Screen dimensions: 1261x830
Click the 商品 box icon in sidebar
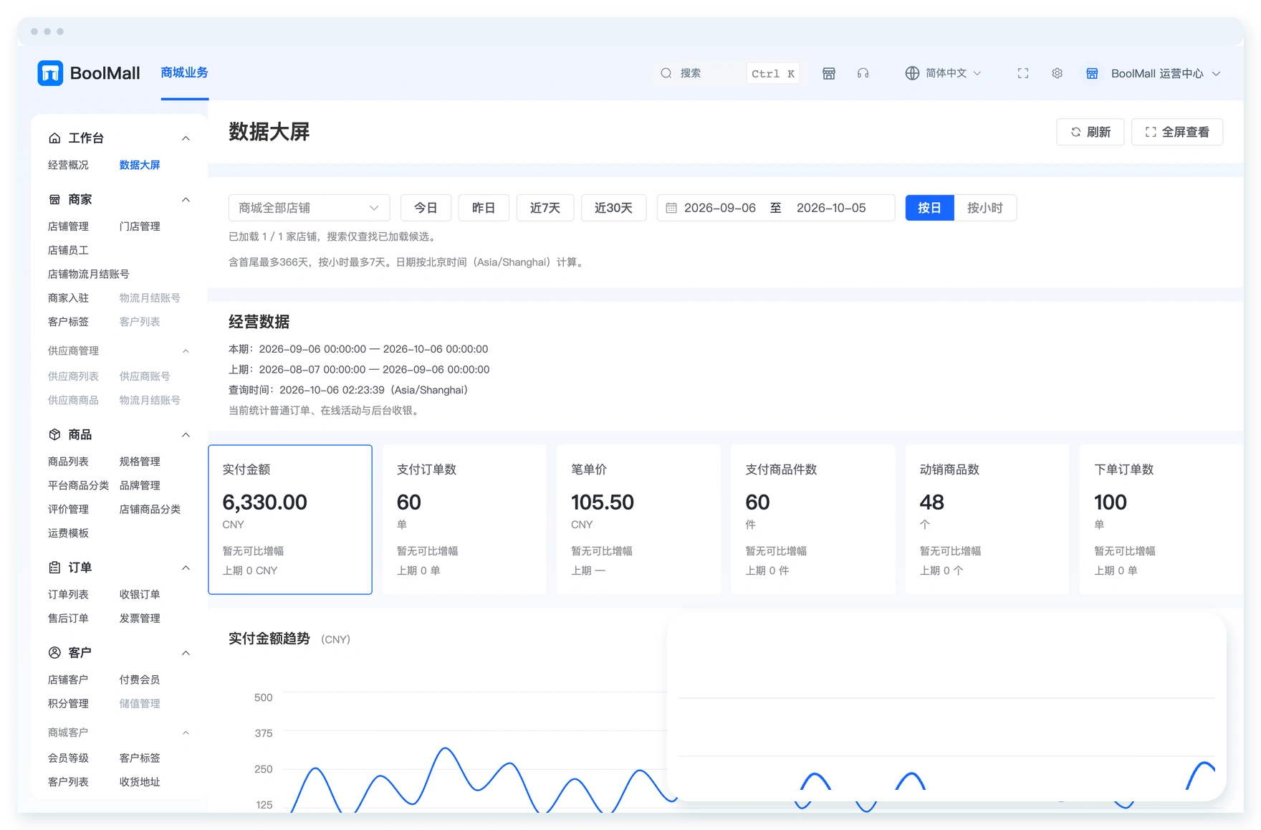[x=54, y=434]
